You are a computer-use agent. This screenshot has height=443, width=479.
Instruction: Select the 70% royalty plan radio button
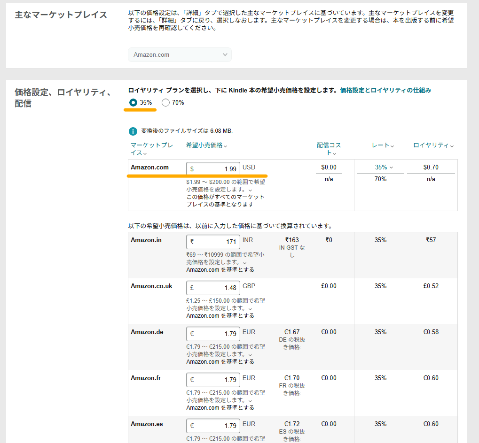click(x=165, y=102)
